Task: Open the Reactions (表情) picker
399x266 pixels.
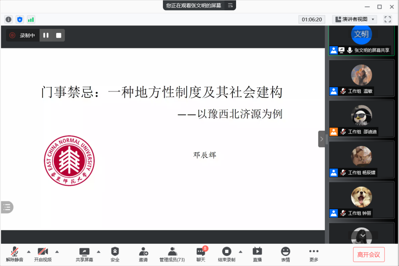Action: point(286,254)
